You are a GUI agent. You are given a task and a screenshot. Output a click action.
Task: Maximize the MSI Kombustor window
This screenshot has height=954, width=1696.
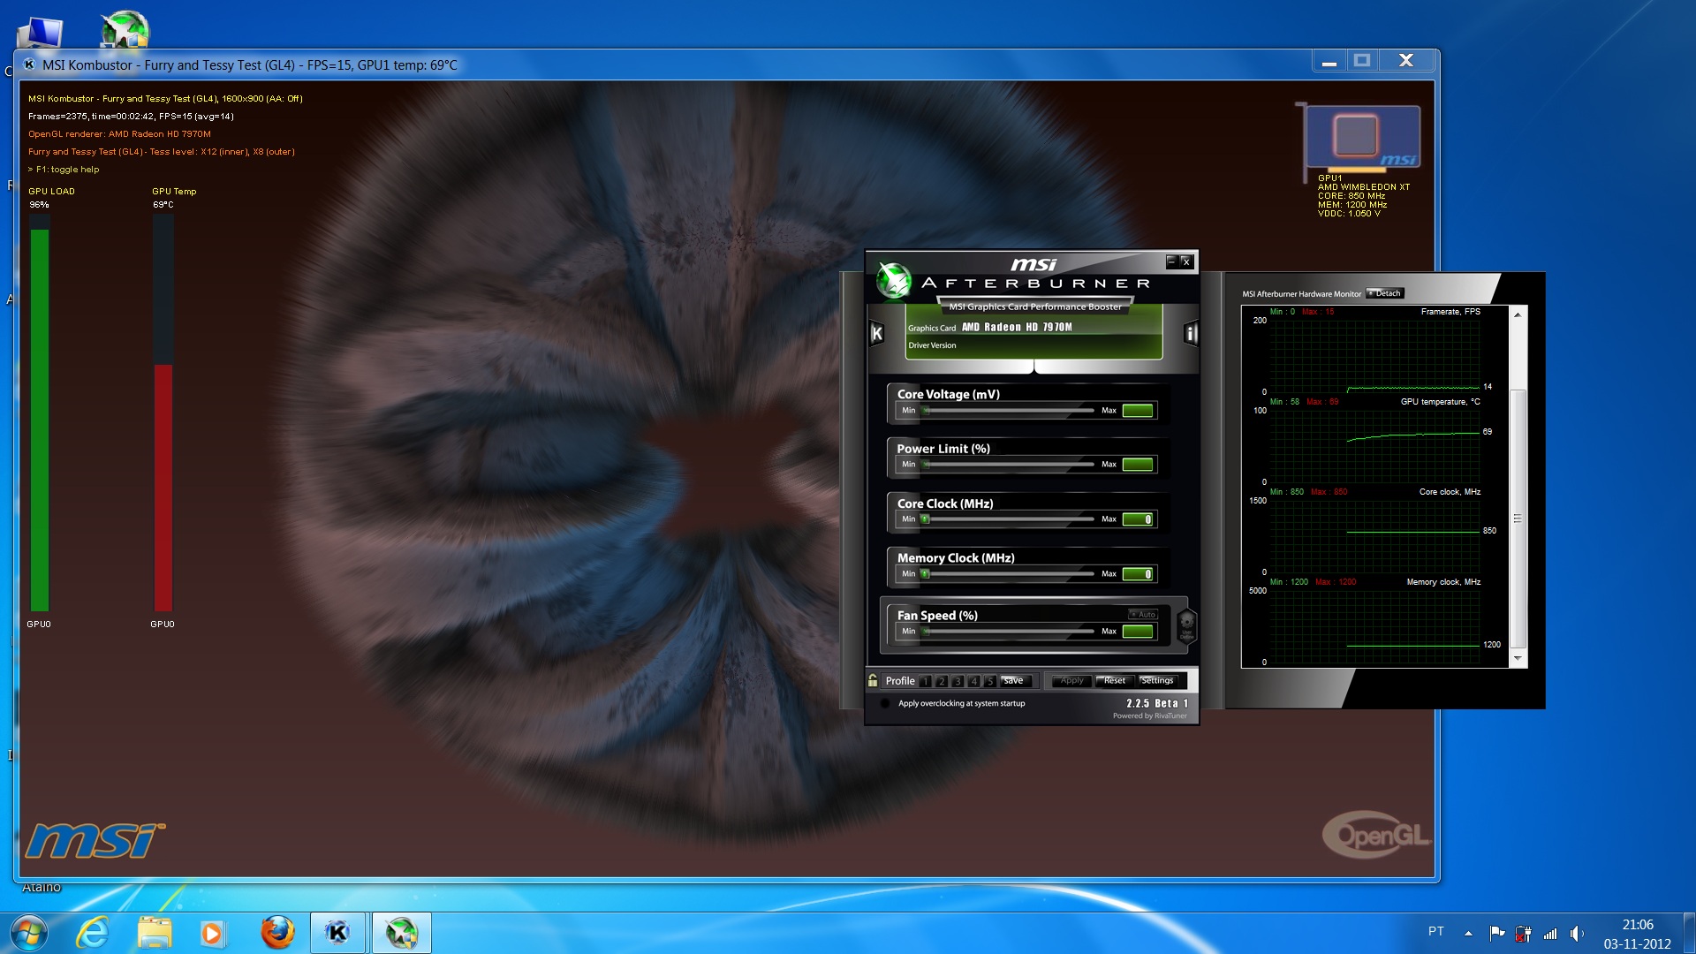tap(1362, 60)
